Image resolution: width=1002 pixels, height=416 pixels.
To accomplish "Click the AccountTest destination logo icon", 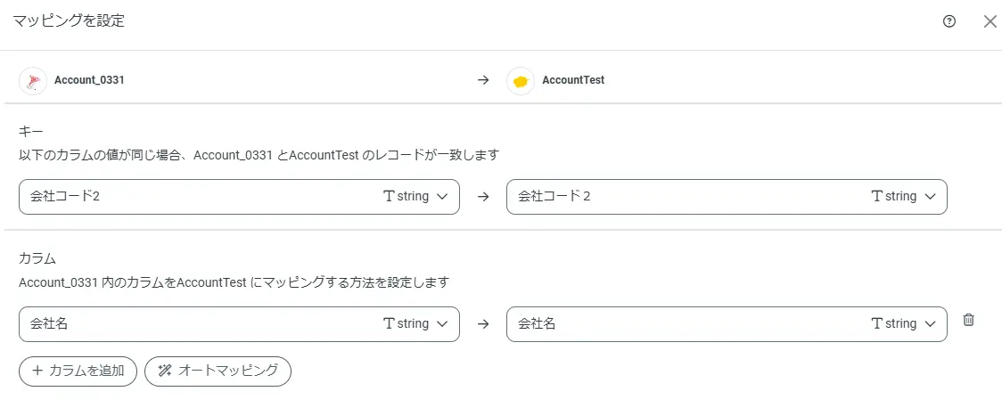I will (x=521, y=80).
